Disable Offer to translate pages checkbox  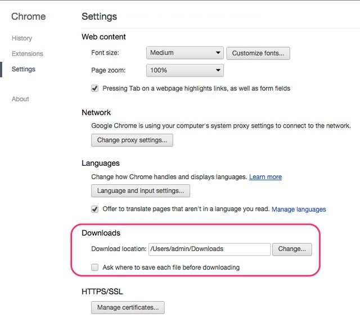(x=94, y=209)
